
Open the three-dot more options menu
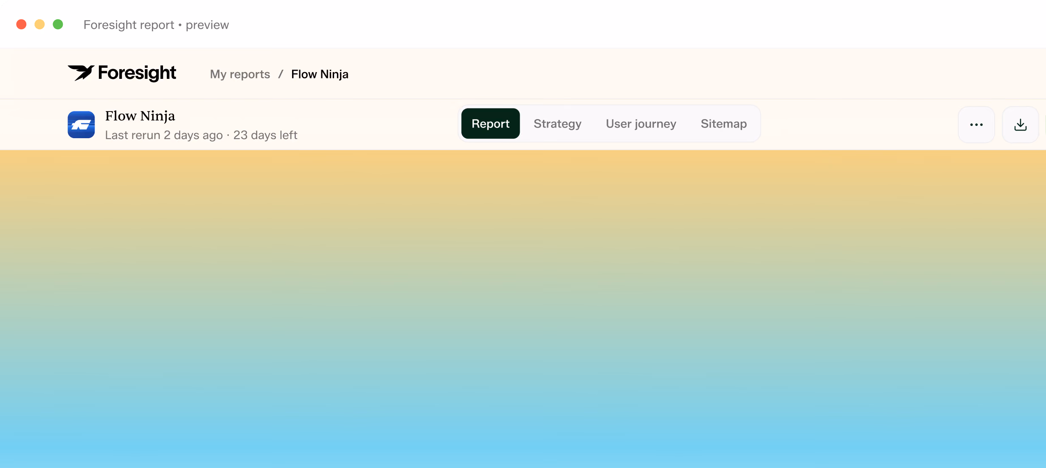pos(976,125)
